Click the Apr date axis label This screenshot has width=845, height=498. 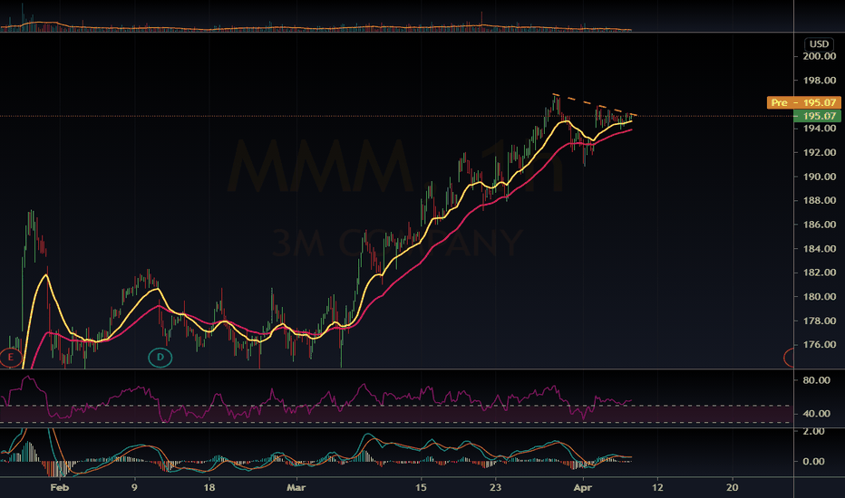[x=583, y=487]
